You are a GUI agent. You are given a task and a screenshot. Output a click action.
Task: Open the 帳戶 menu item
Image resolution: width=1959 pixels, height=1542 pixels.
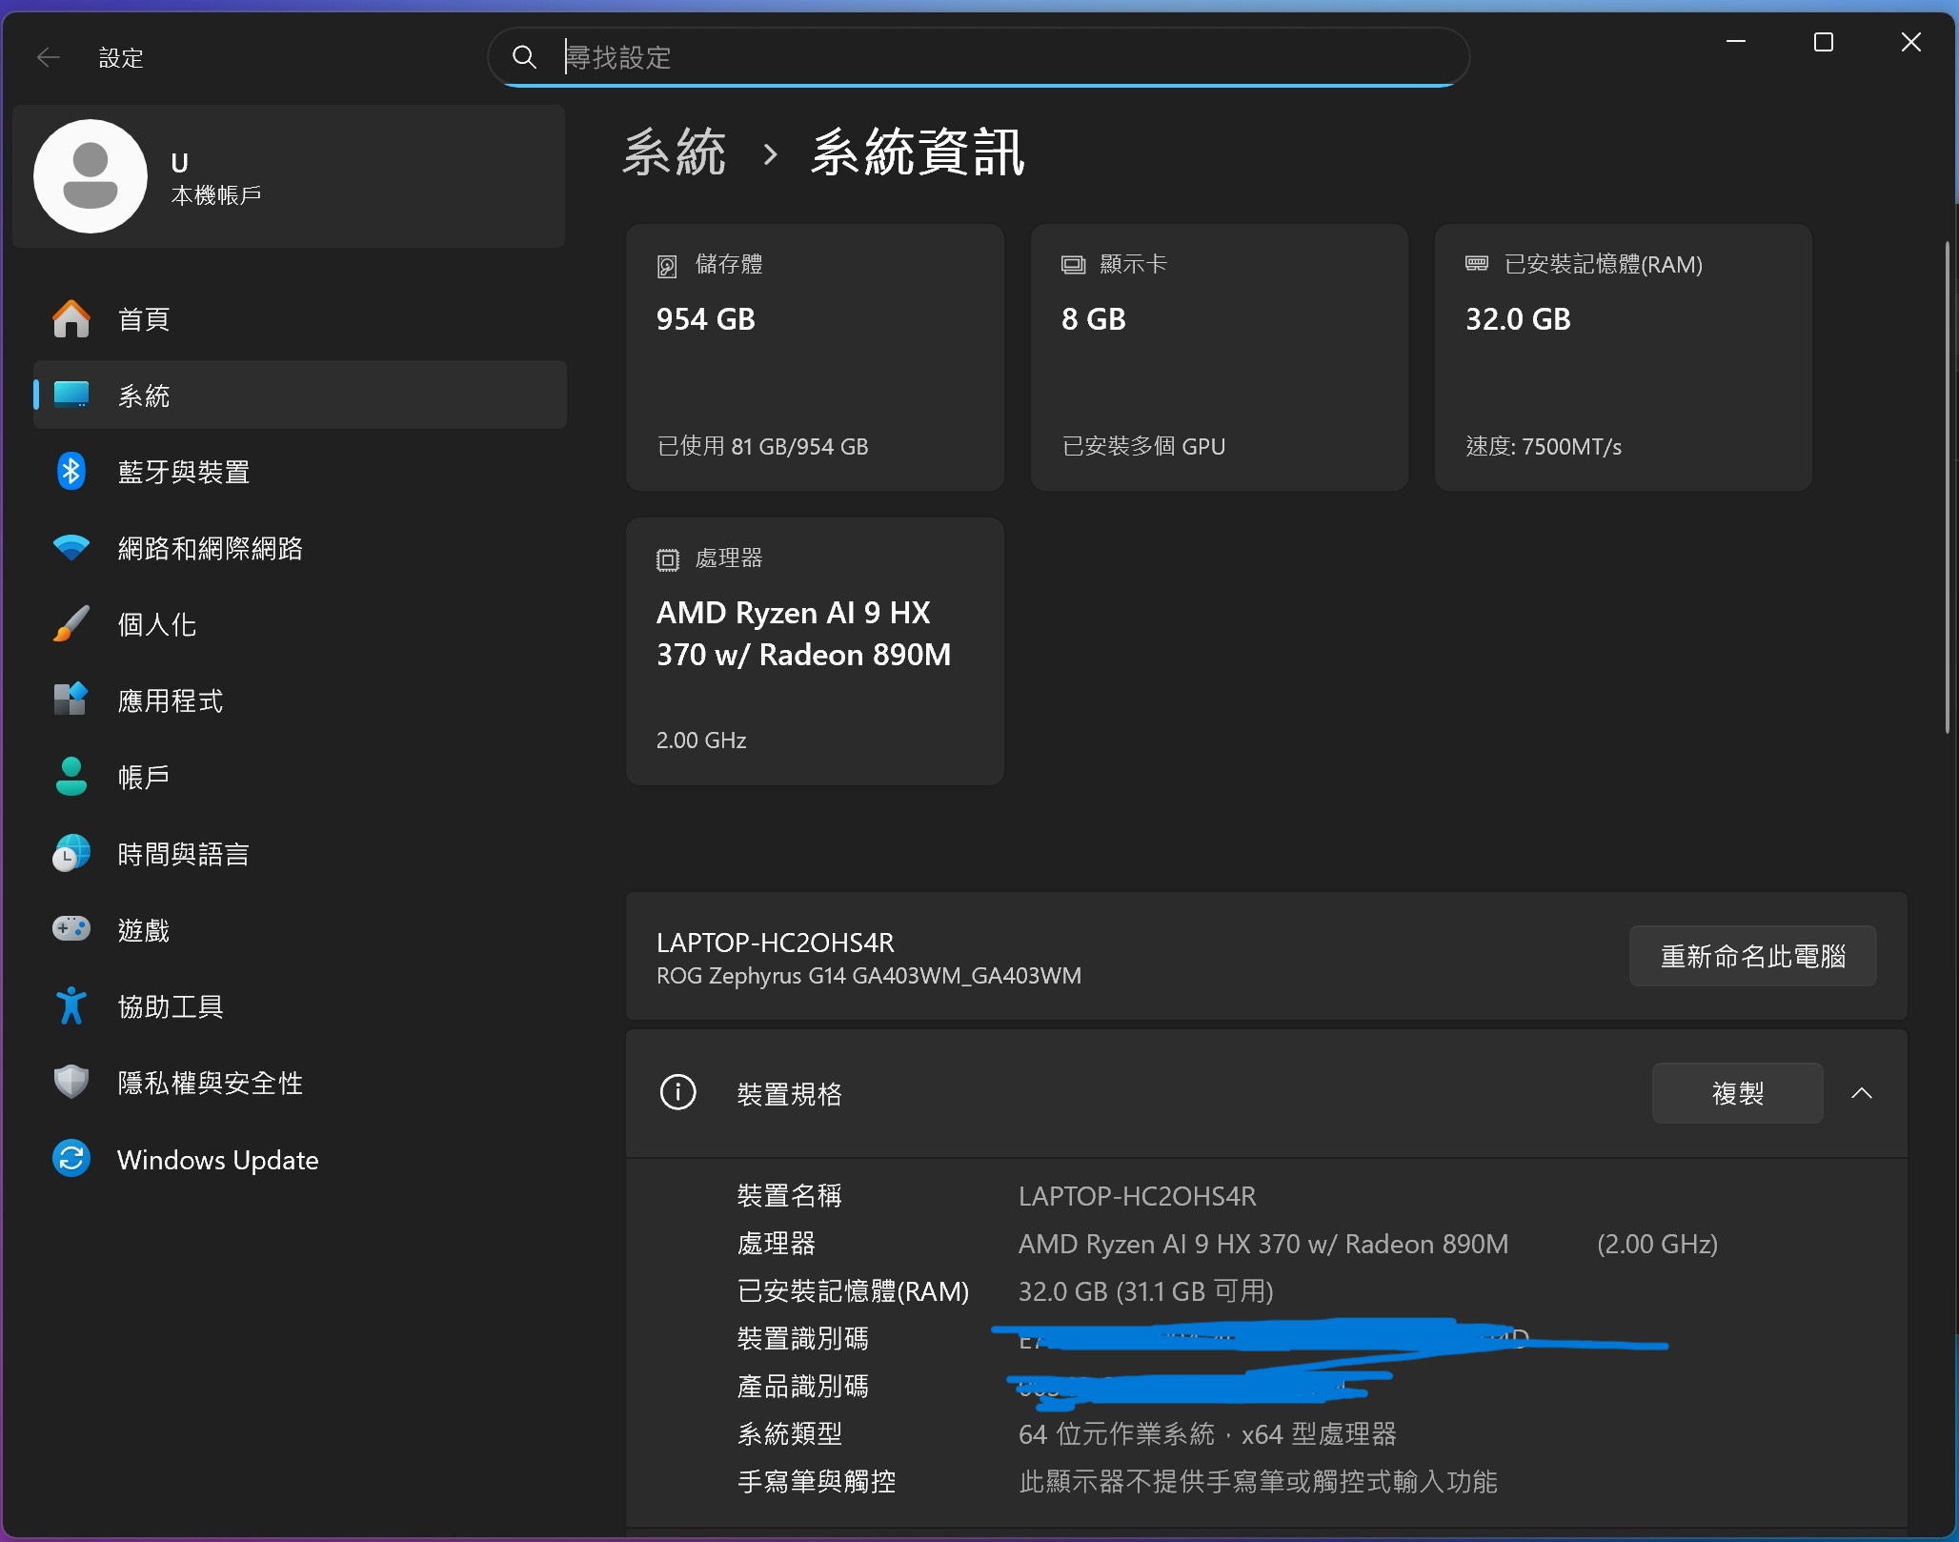pos(143,778)
